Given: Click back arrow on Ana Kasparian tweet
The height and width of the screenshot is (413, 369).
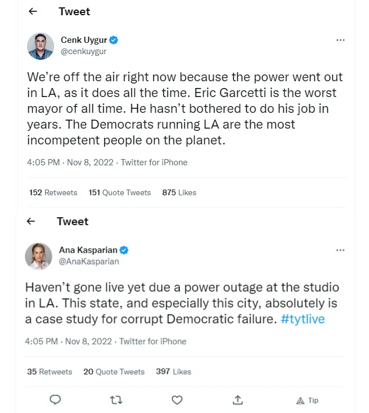Looking at the screenshot, I should click(31, 221).
